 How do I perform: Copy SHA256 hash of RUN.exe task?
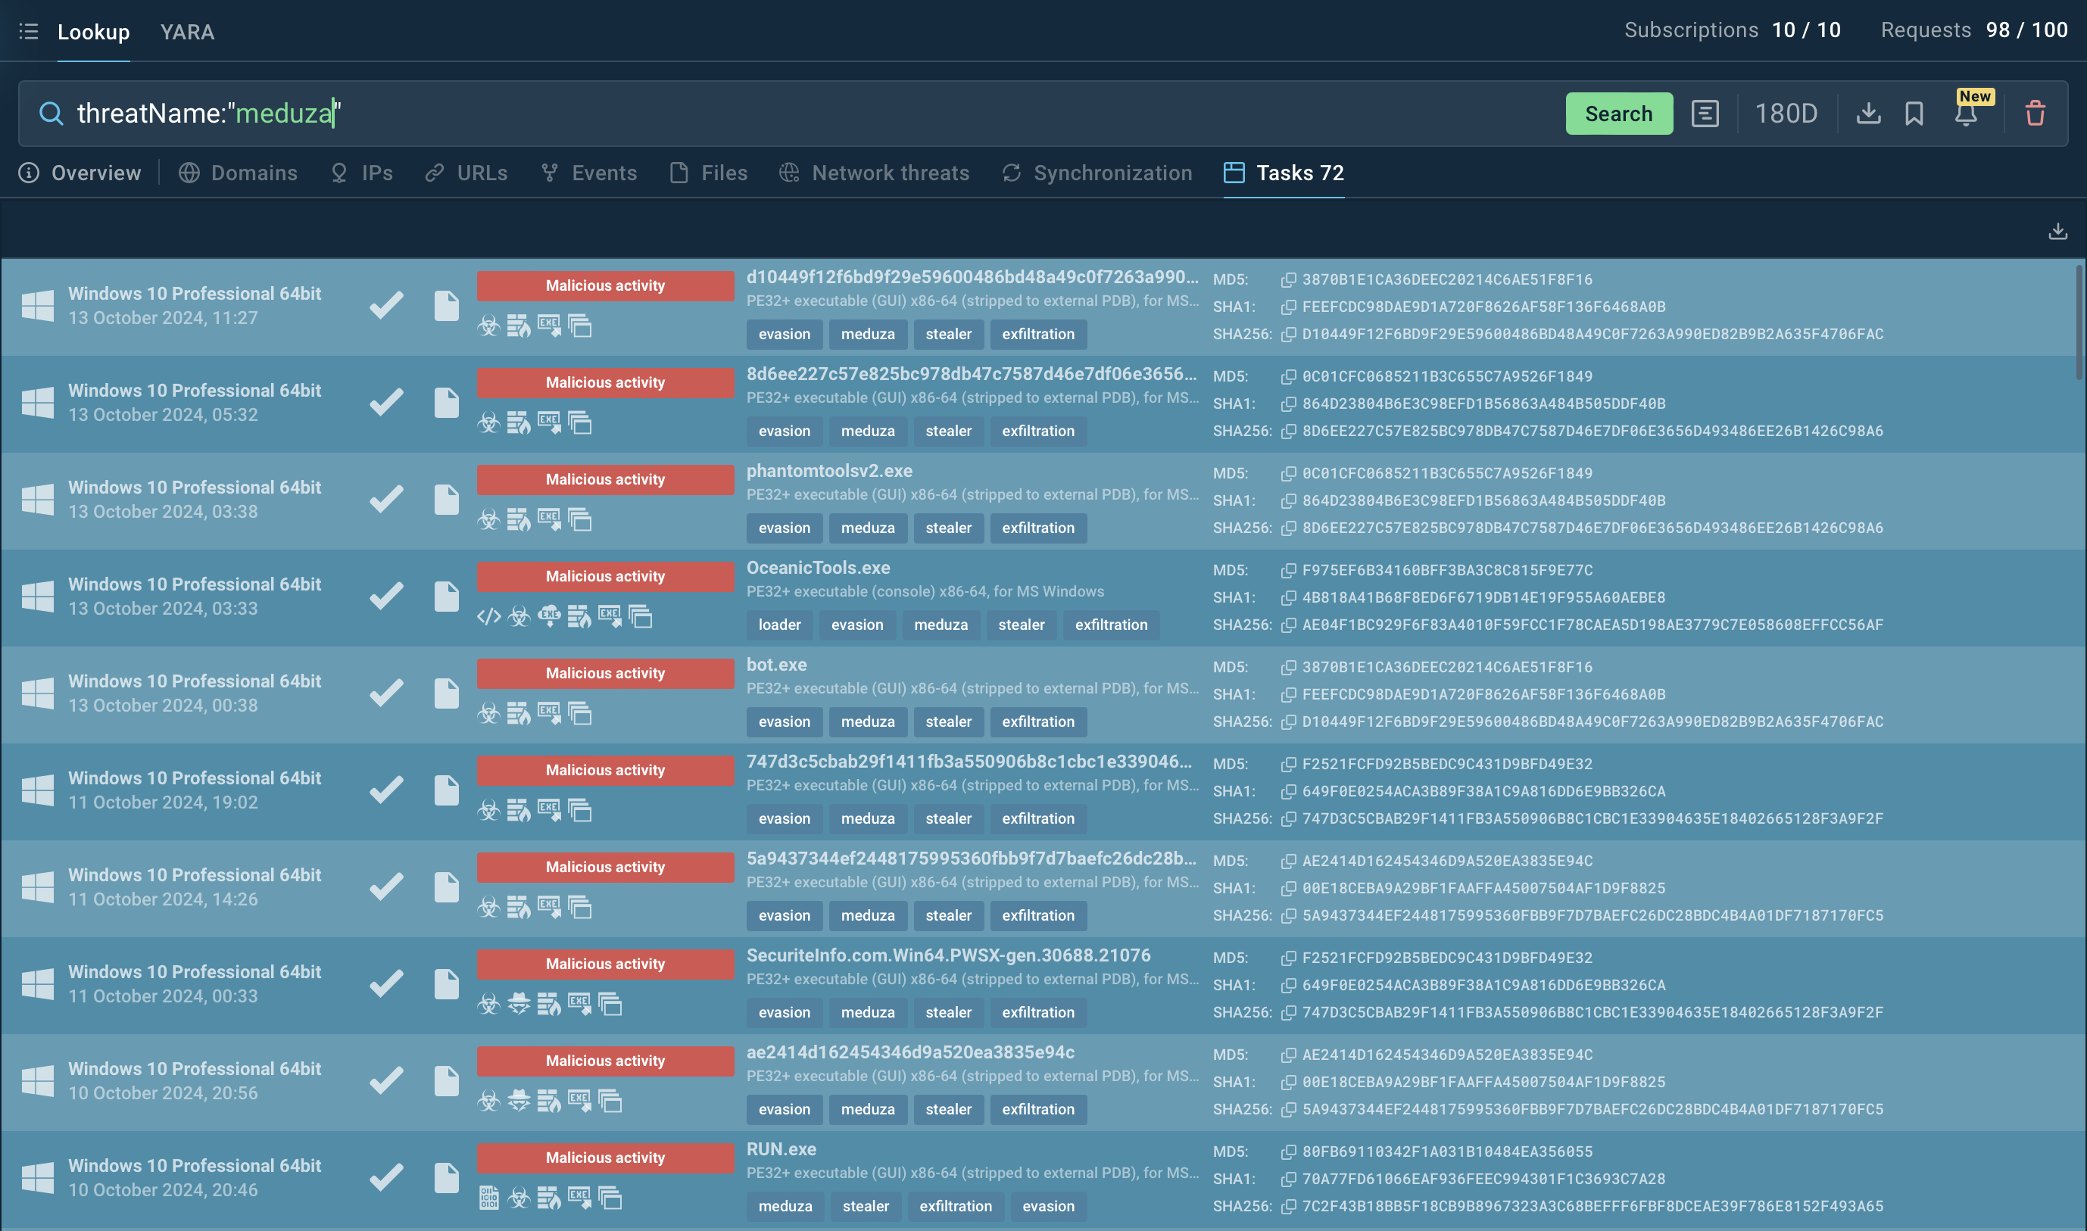pyautogui.click(x=1288, y=1206)
